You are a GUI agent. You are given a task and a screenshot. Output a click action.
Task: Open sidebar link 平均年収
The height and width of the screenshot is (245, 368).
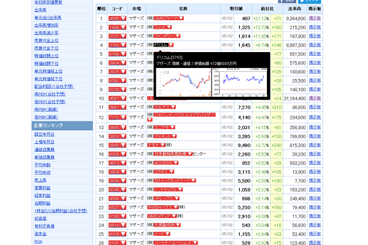(42, 173)
